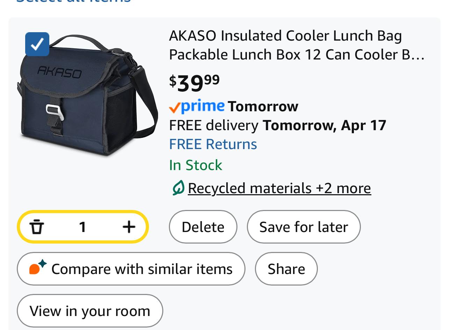
Task: Click the quantity value 1
Action: tap(83, 227)
